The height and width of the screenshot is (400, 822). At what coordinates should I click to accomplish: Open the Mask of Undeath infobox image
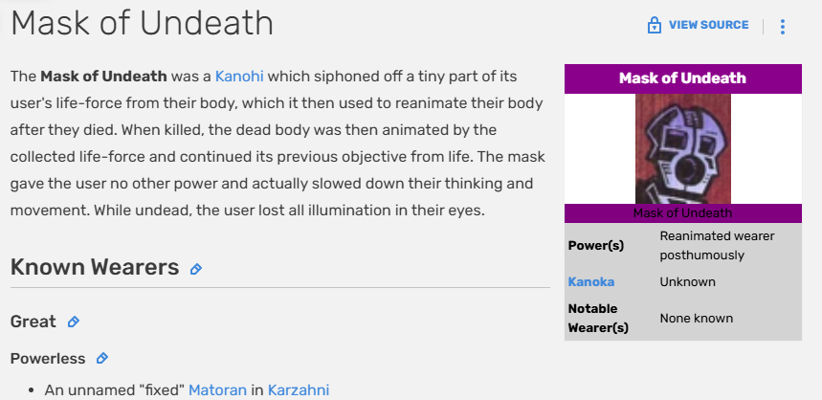click(682, 149)
